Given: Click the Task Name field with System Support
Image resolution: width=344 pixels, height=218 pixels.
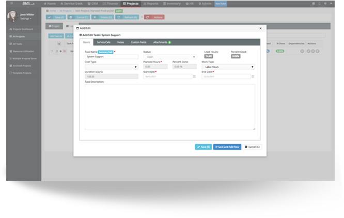Looking at the screenshot, I should click(112, 57).
